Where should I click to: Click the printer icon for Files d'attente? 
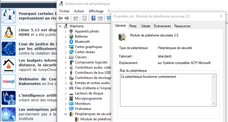pyautogui.click(x=71, y=88)
